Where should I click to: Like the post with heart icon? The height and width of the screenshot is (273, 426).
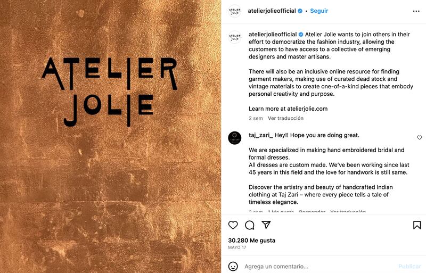[233, 225]
